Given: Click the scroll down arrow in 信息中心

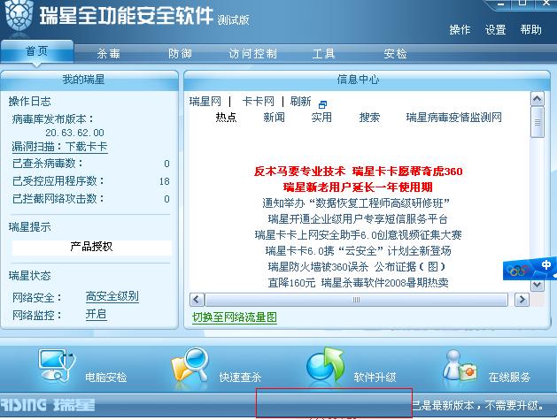Looking at the screenshot, I should click(x=538, y=285).
